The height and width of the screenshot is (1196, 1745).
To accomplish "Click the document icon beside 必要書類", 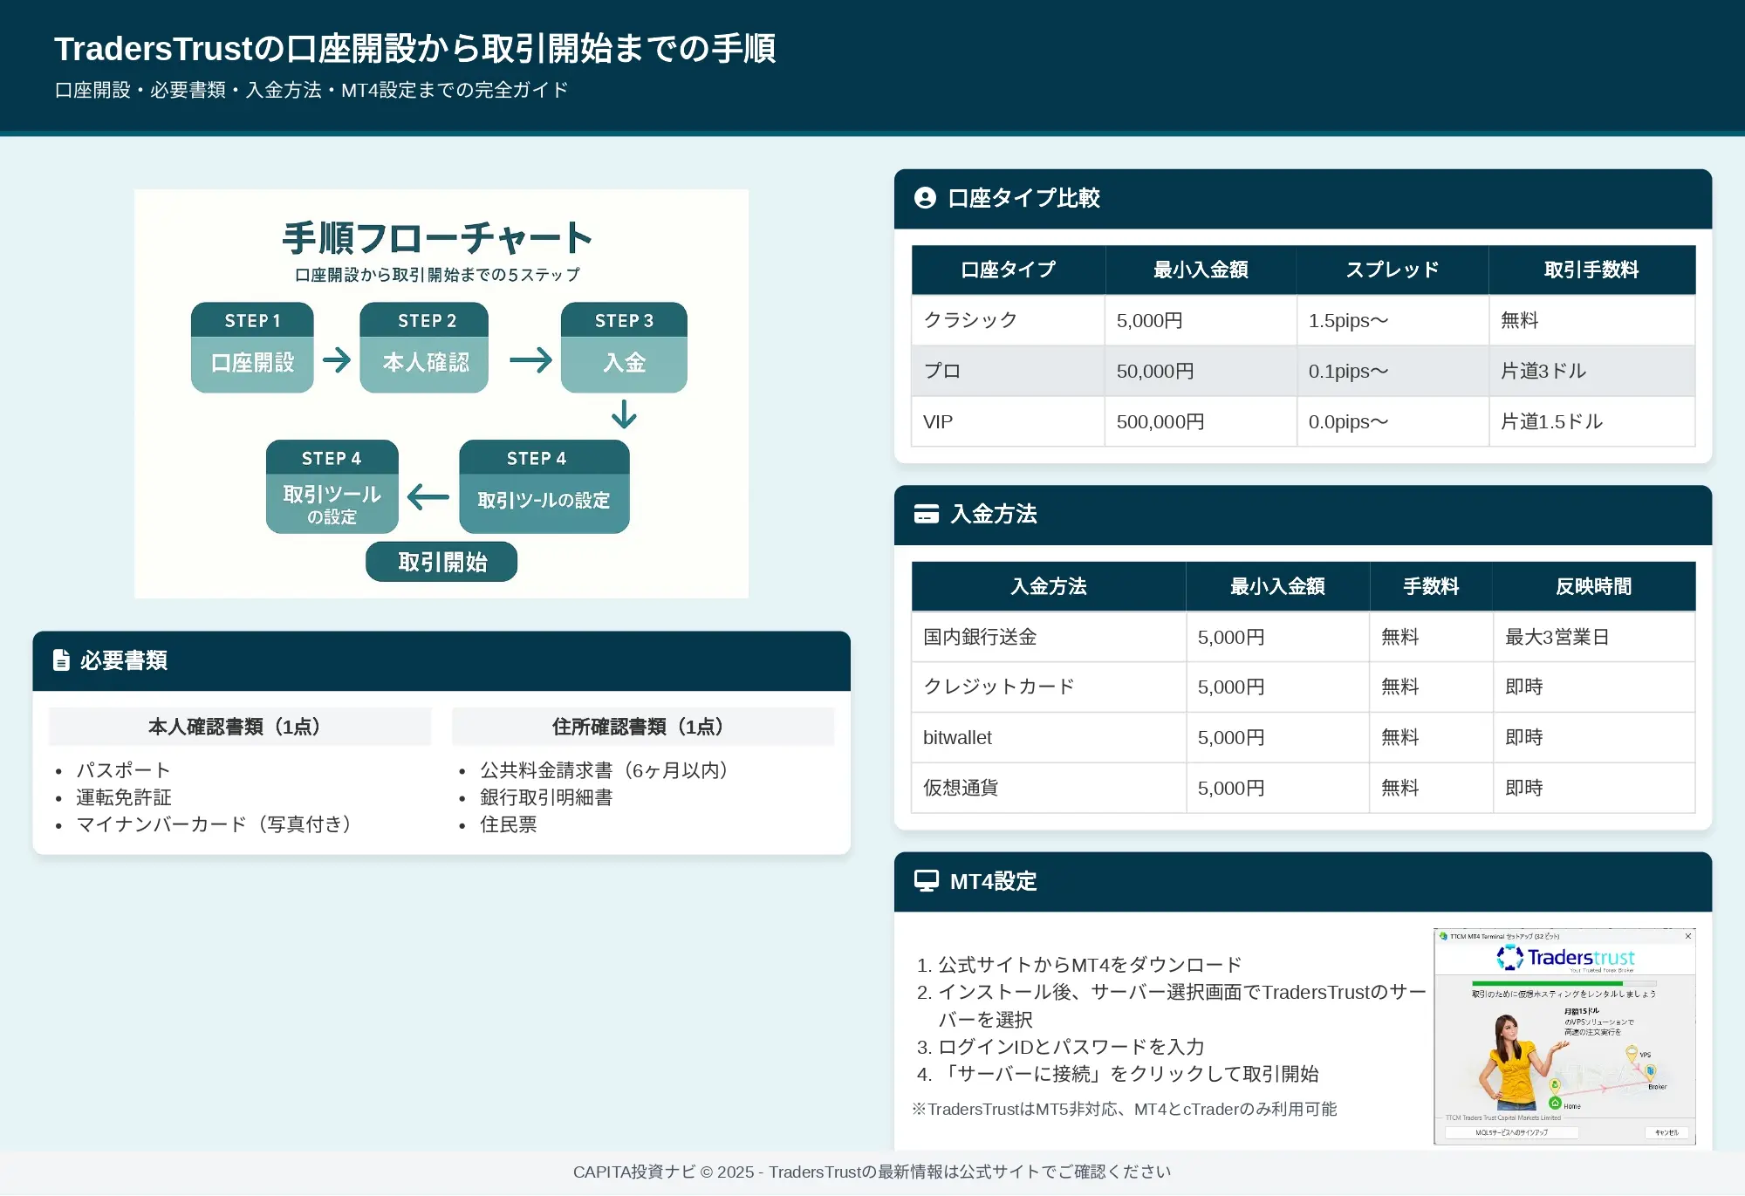I will [x=61, y=660].
